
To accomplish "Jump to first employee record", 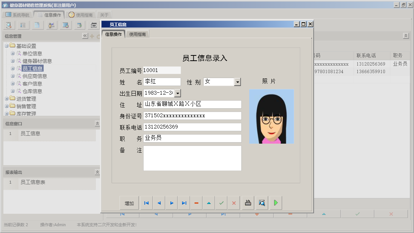I will click(147, 203).
